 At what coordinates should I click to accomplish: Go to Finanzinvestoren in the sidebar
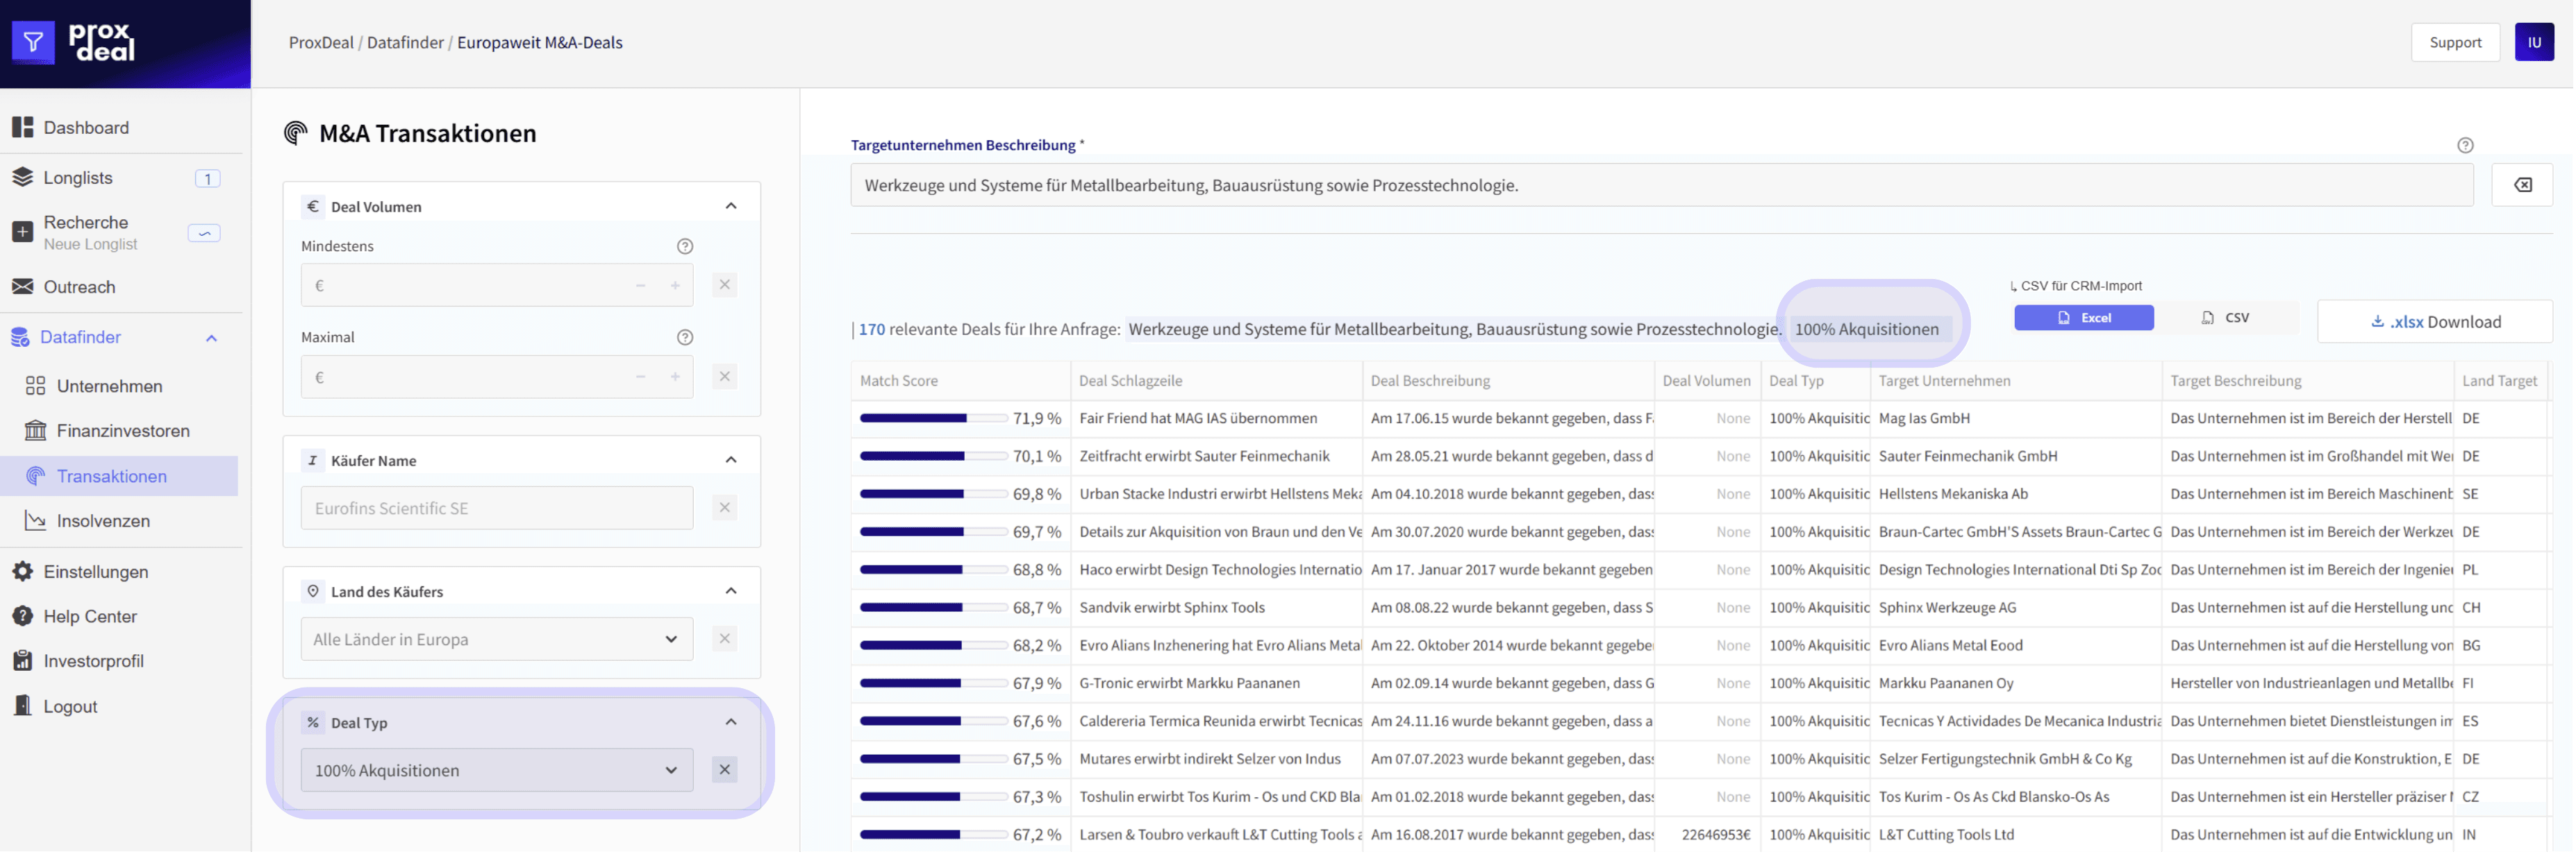pyautogui.click(x=123, y=431)
